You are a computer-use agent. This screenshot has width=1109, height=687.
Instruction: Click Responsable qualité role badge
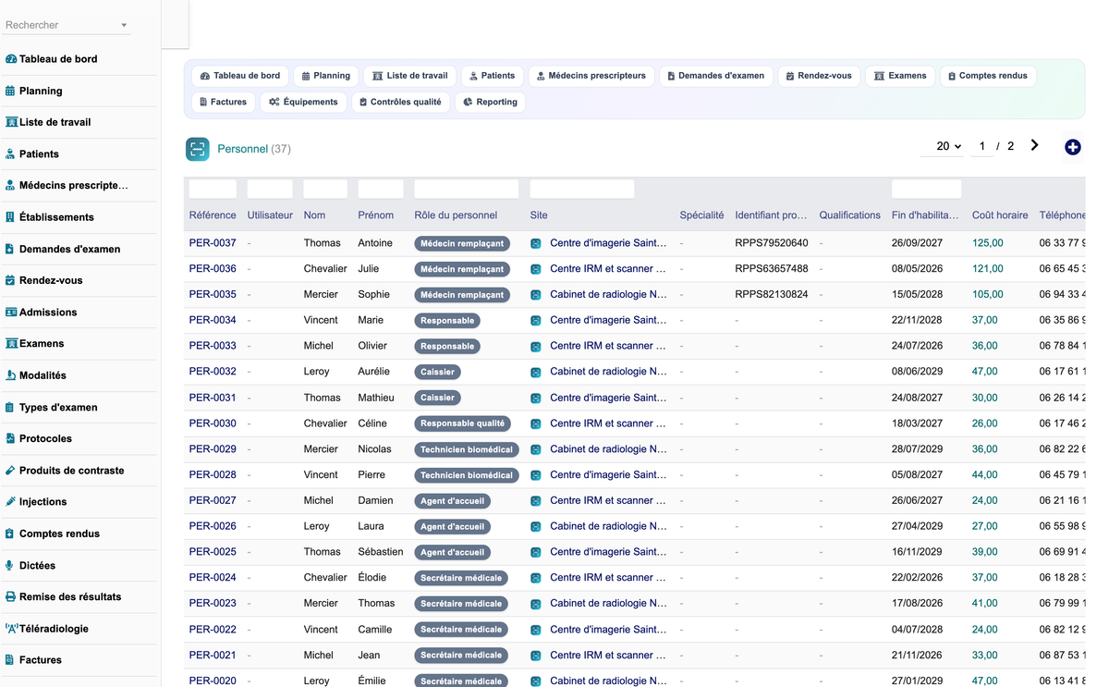coord(462,423)
